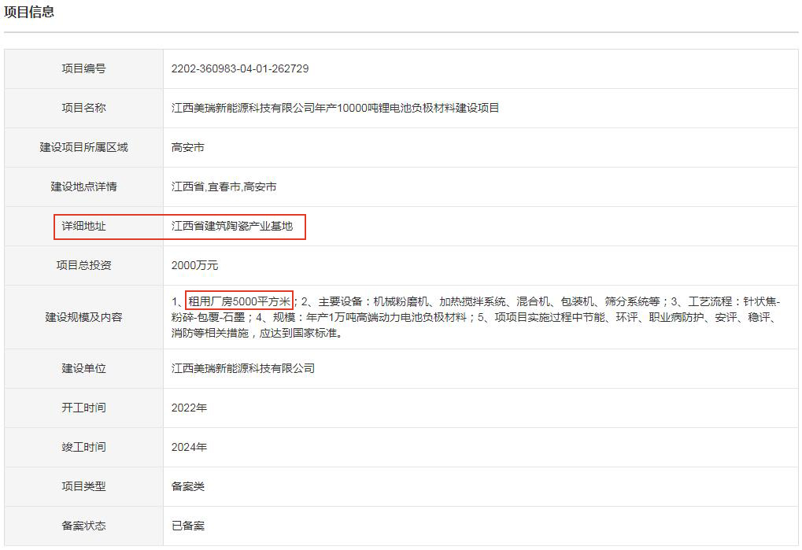Select the 建设地点详情 label

point(84,186)
